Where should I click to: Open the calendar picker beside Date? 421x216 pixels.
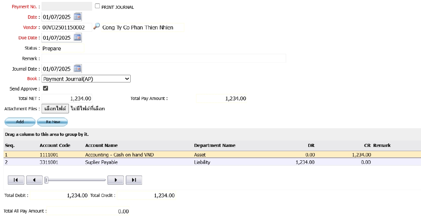(77, 16)
